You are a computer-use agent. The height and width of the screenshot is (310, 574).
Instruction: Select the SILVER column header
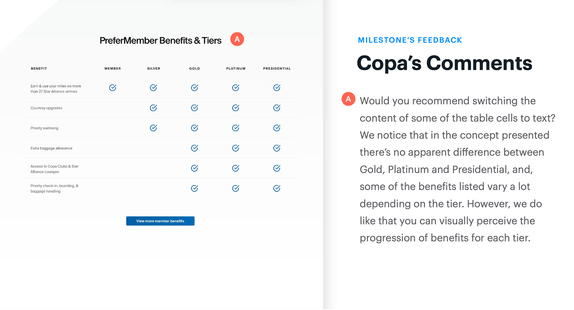154,68
